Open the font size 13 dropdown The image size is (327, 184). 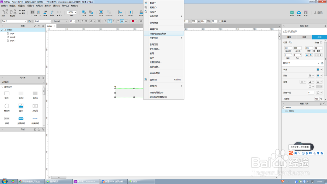click(x=72, y=21)
